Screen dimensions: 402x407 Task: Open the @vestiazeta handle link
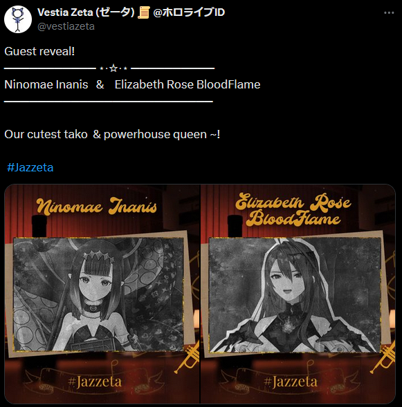[x=66, y=26]
